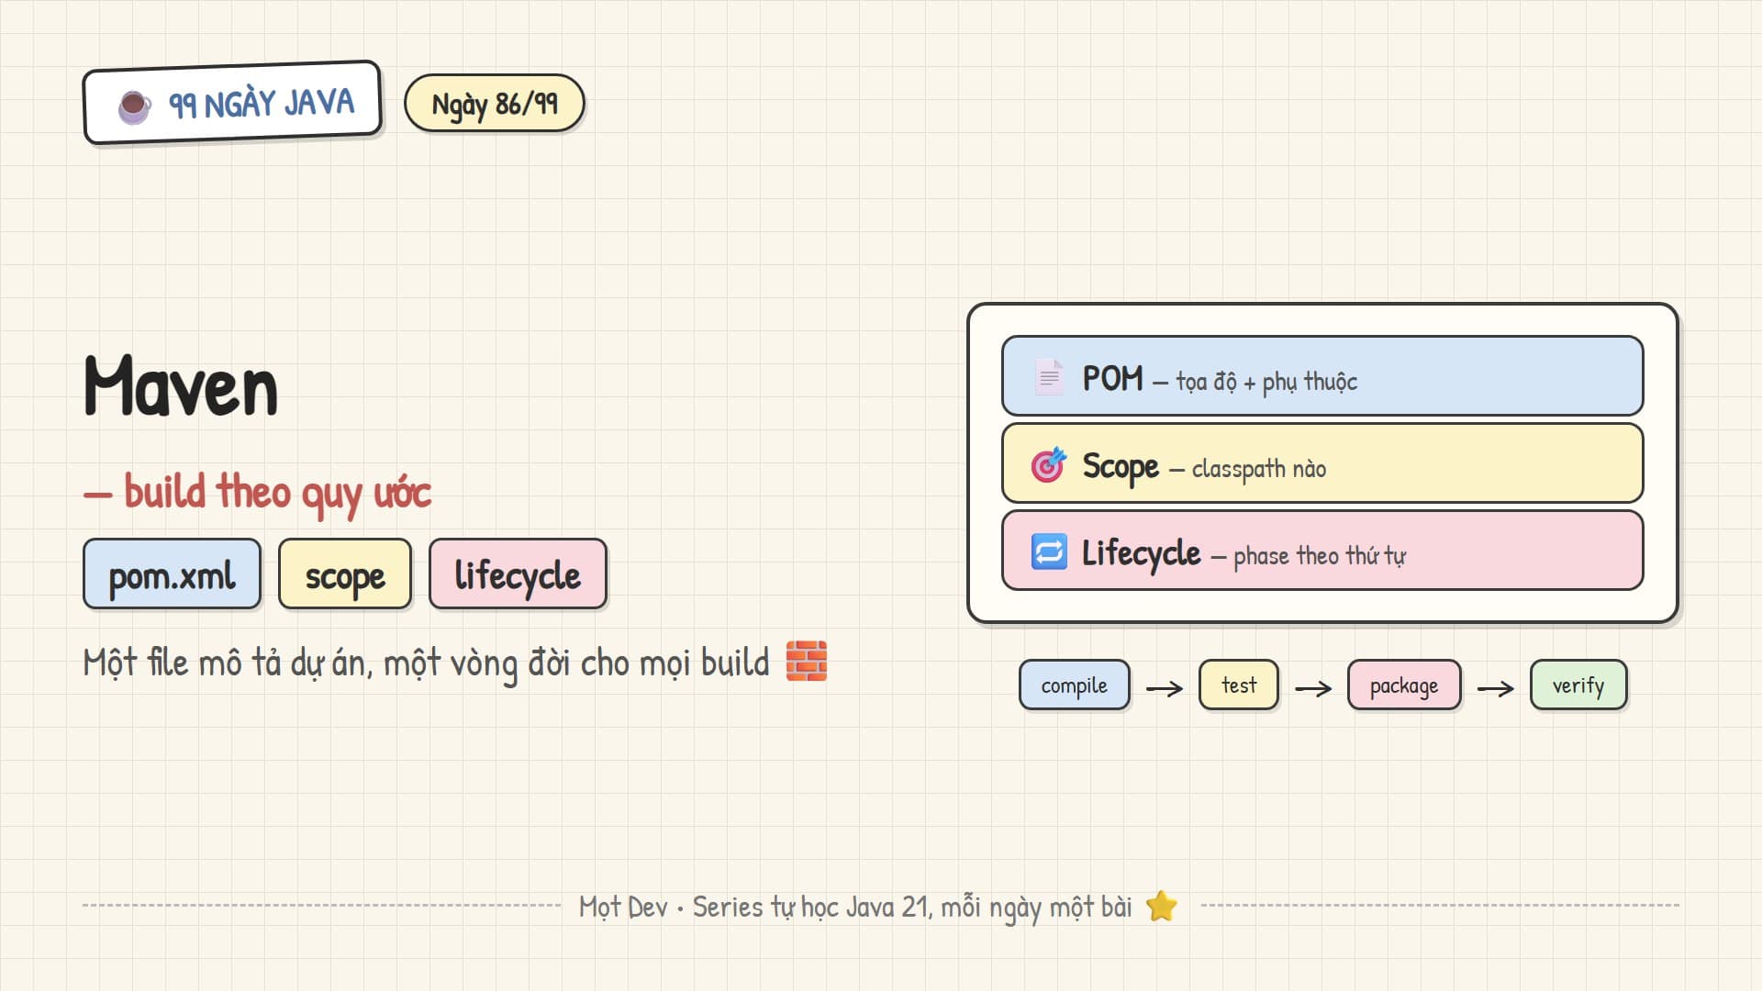The height and width of the screenshot is (991, 1762).
Task: Click the star emoji in the footer
Action: coord(1162,906)
